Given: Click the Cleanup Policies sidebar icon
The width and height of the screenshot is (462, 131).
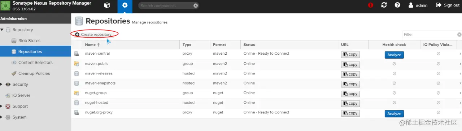Looking at the screenshot, I should point(14,73).
